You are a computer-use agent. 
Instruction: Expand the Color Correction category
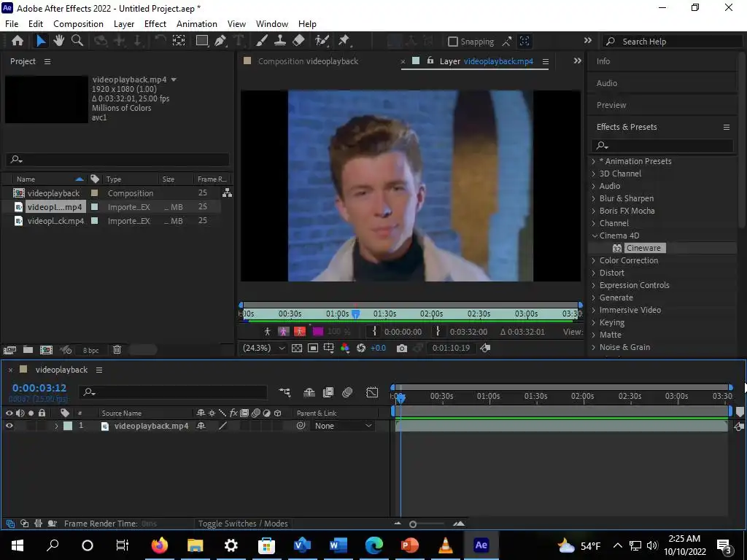tap(594, 260)
